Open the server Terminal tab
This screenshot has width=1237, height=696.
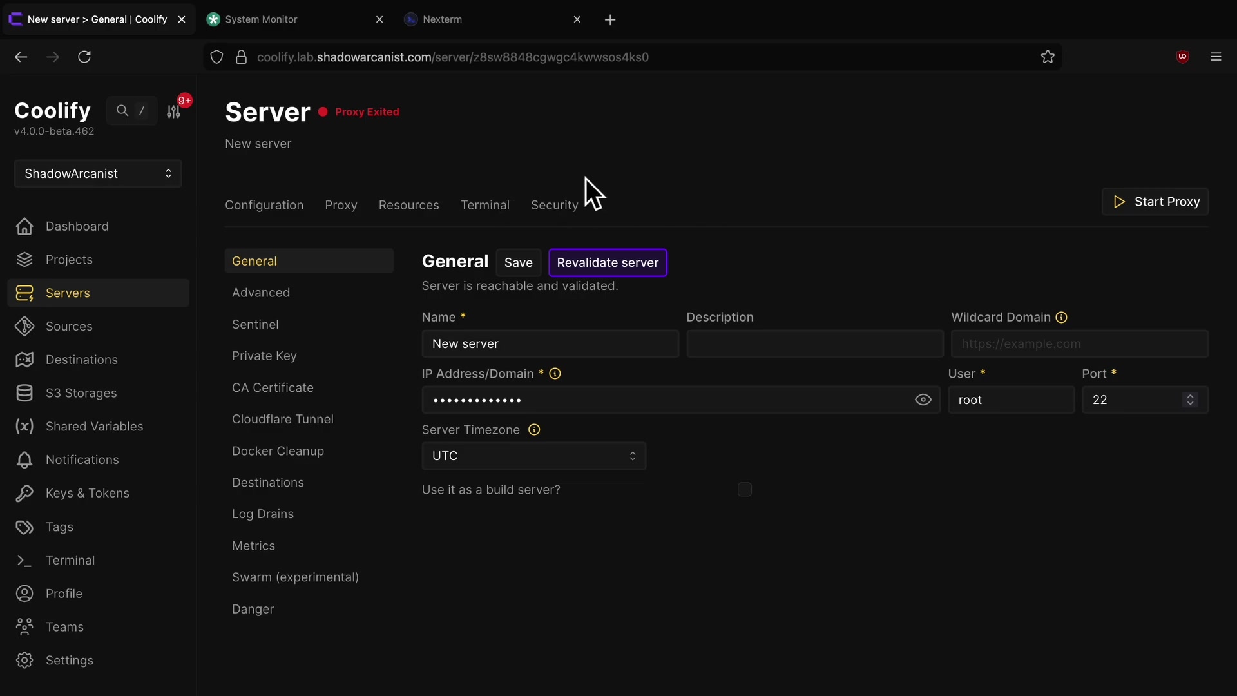[485, 205]
